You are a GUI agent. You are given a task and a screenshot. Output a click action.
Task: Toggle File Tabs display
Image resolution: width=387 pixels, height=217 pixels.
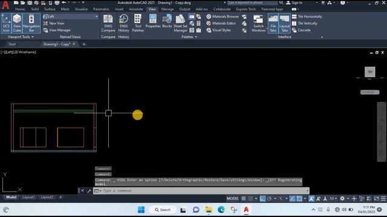pyautogui.click(x=273, y=23)
